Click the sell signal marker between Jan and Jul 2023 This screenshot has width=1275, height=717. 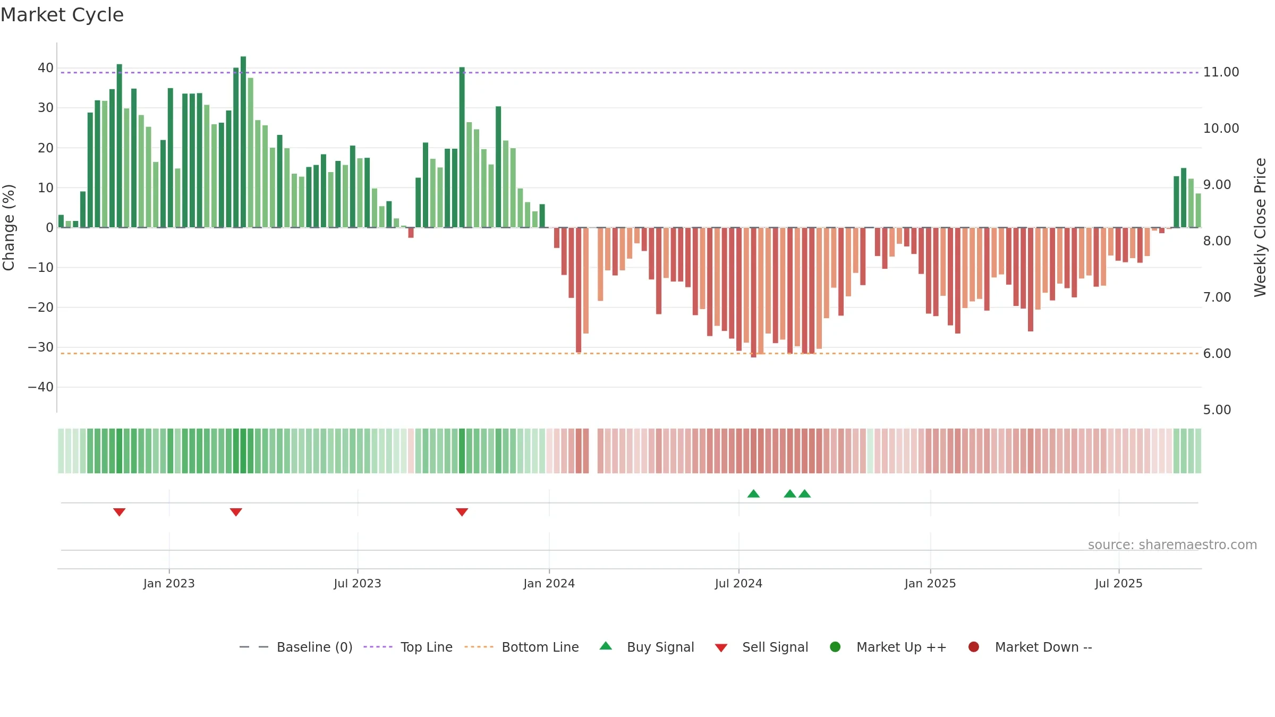(236, 512)
